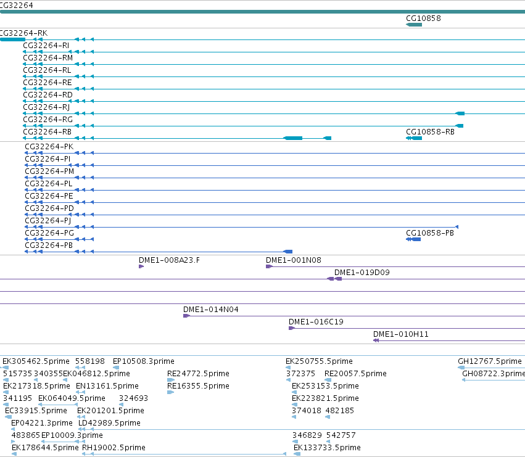Select the EN13161.5prime label
Image resolution: width=525 pixels, height=457 pixels.
[107, 386]
